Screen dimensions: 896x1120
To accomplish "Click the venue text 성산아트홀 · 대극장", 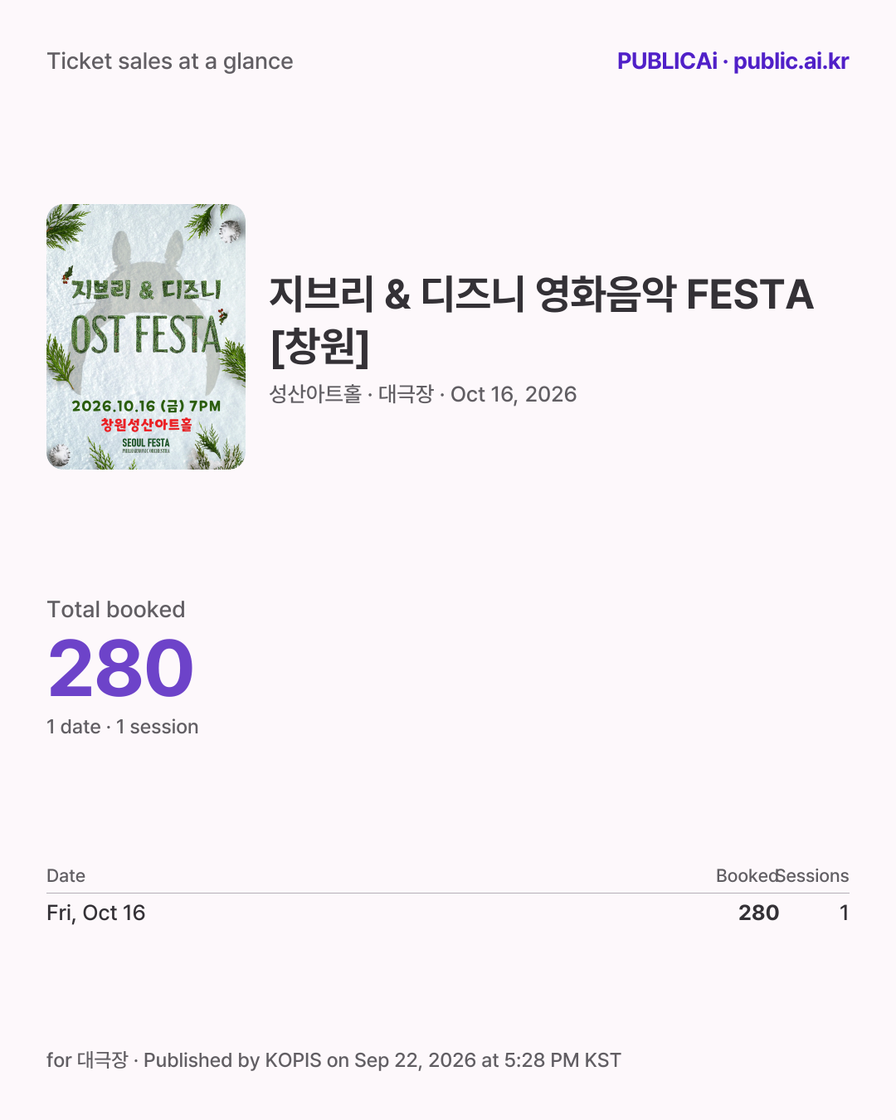I will [352, 394].
